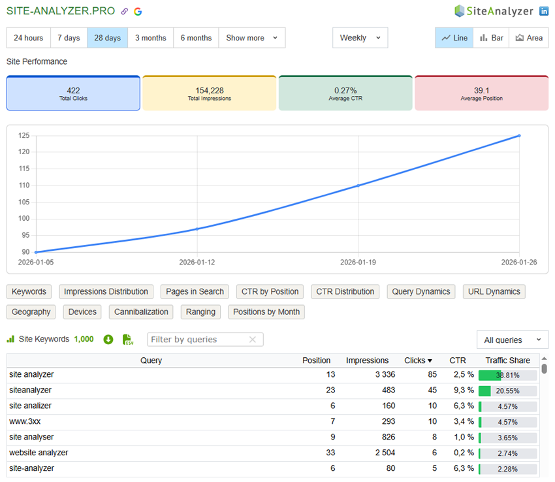
Task: Clear the query filter with the X icon
Action: (253, 340)
